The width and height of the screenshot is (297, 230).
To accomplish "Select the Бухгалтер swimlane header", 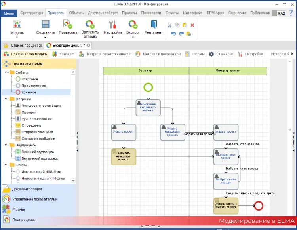I will [x=146, y=71].
